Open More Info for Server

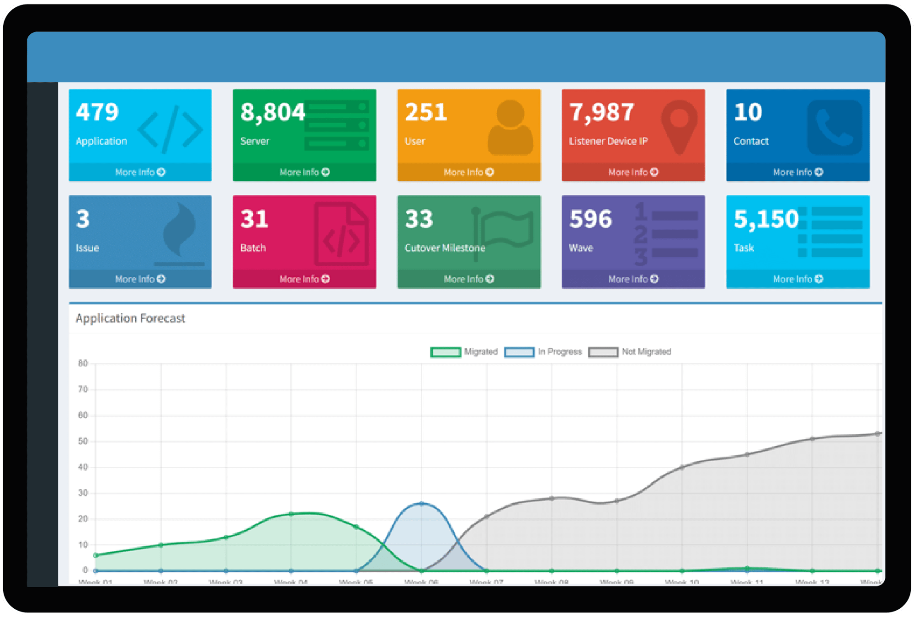[x=304, y=172]
